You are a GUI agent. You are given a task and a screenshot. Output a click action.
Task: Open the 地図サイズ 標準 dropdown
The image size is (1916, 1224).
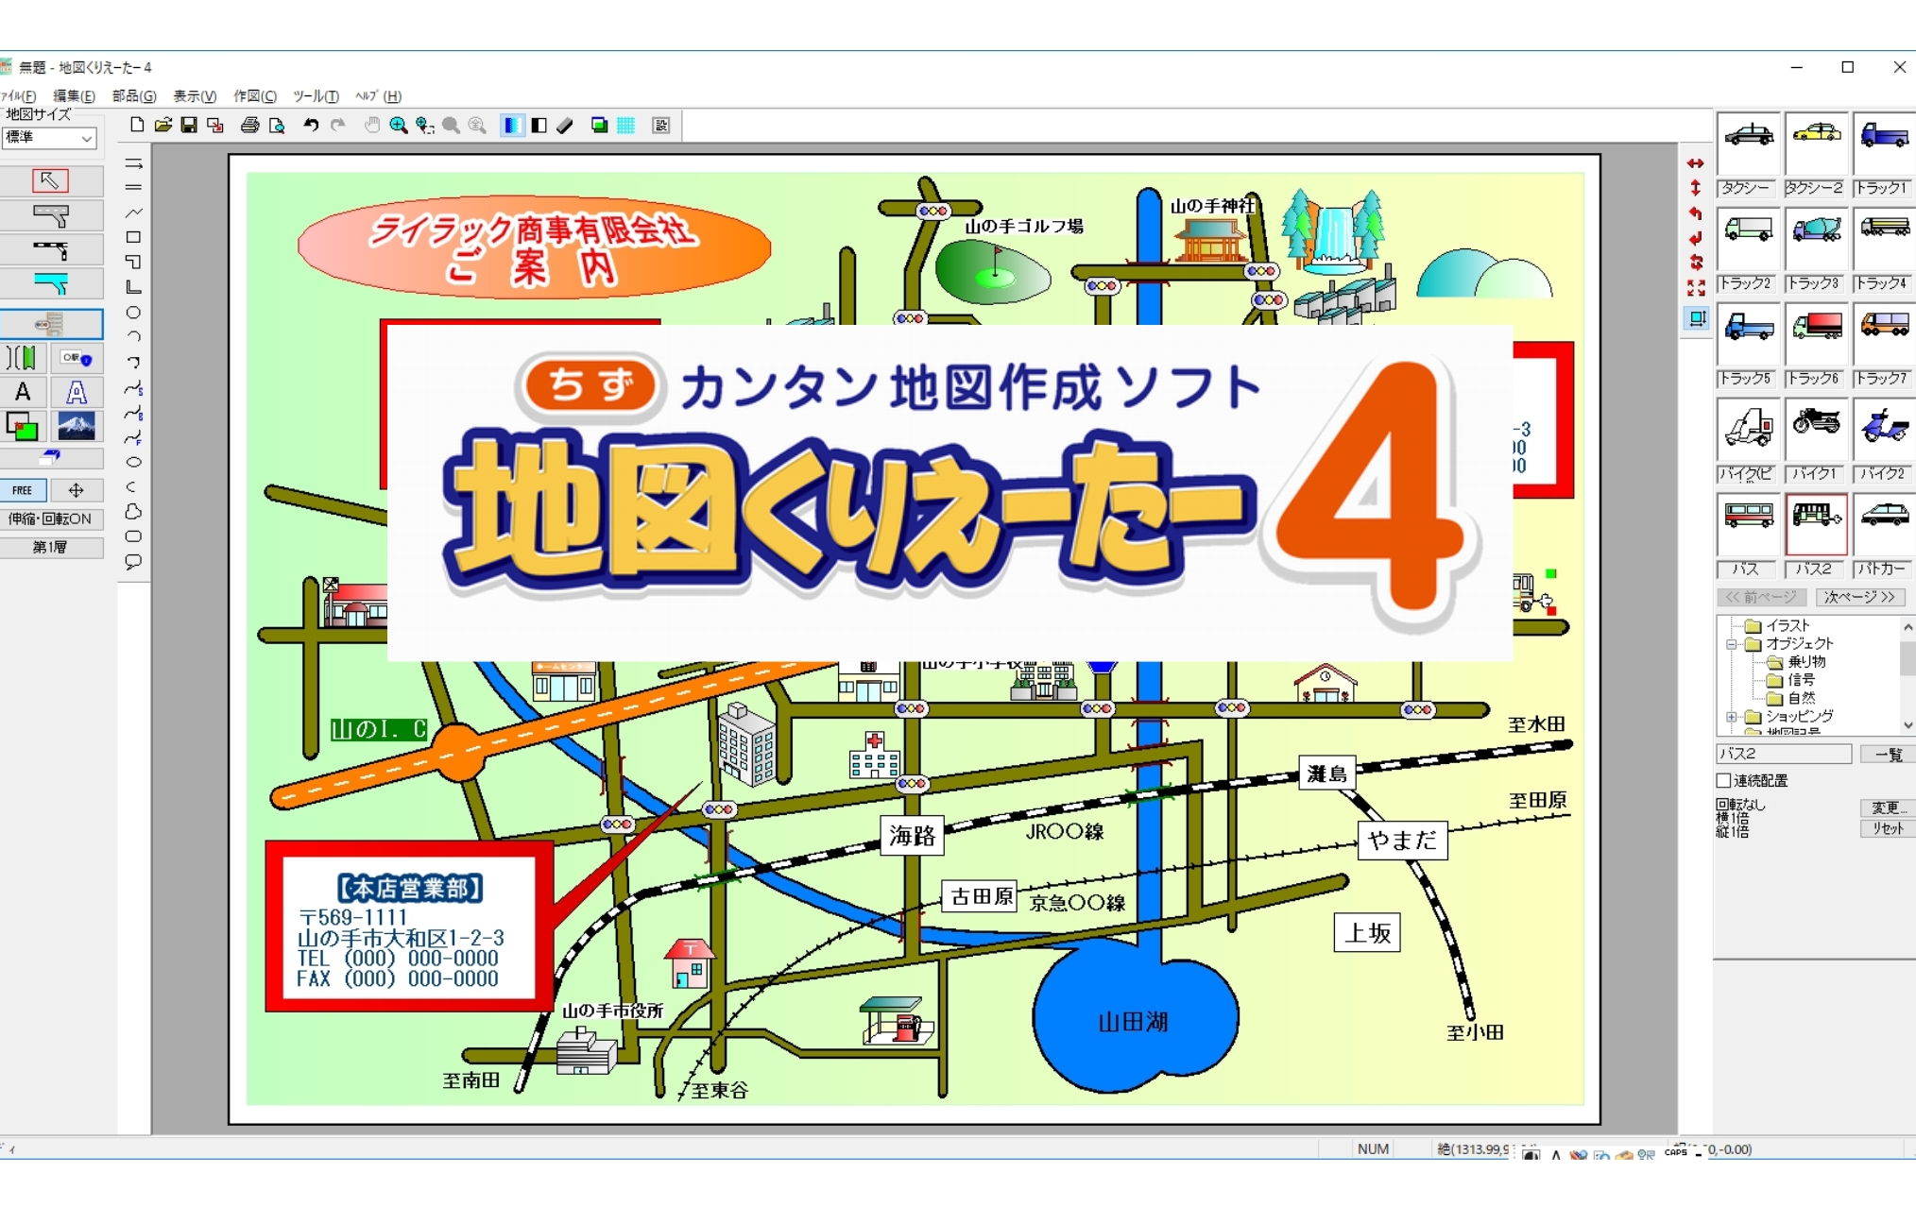tap(48, 138)
